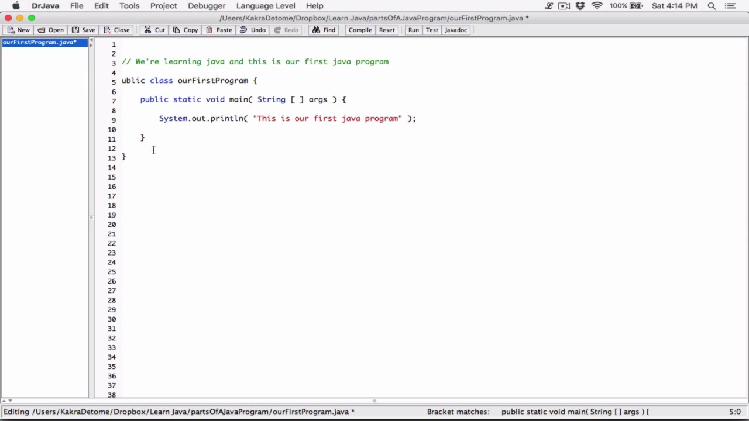
Task: Click the Wi-Fi status icon
Action: tap(597, 6)
